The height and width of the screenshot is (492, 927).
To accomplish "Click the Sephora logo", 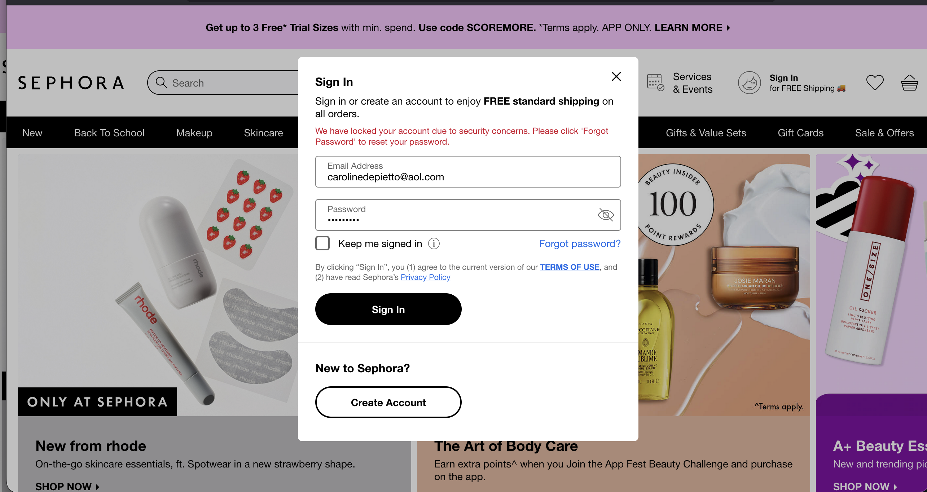I will (71, 83).
